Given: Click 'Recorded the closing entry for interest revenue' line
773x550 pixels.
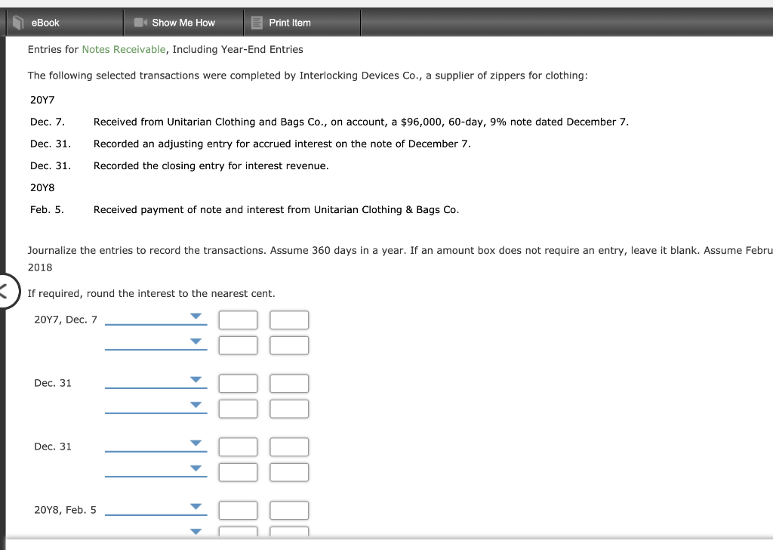Looking at the screenshot, I should pos(211,165).
